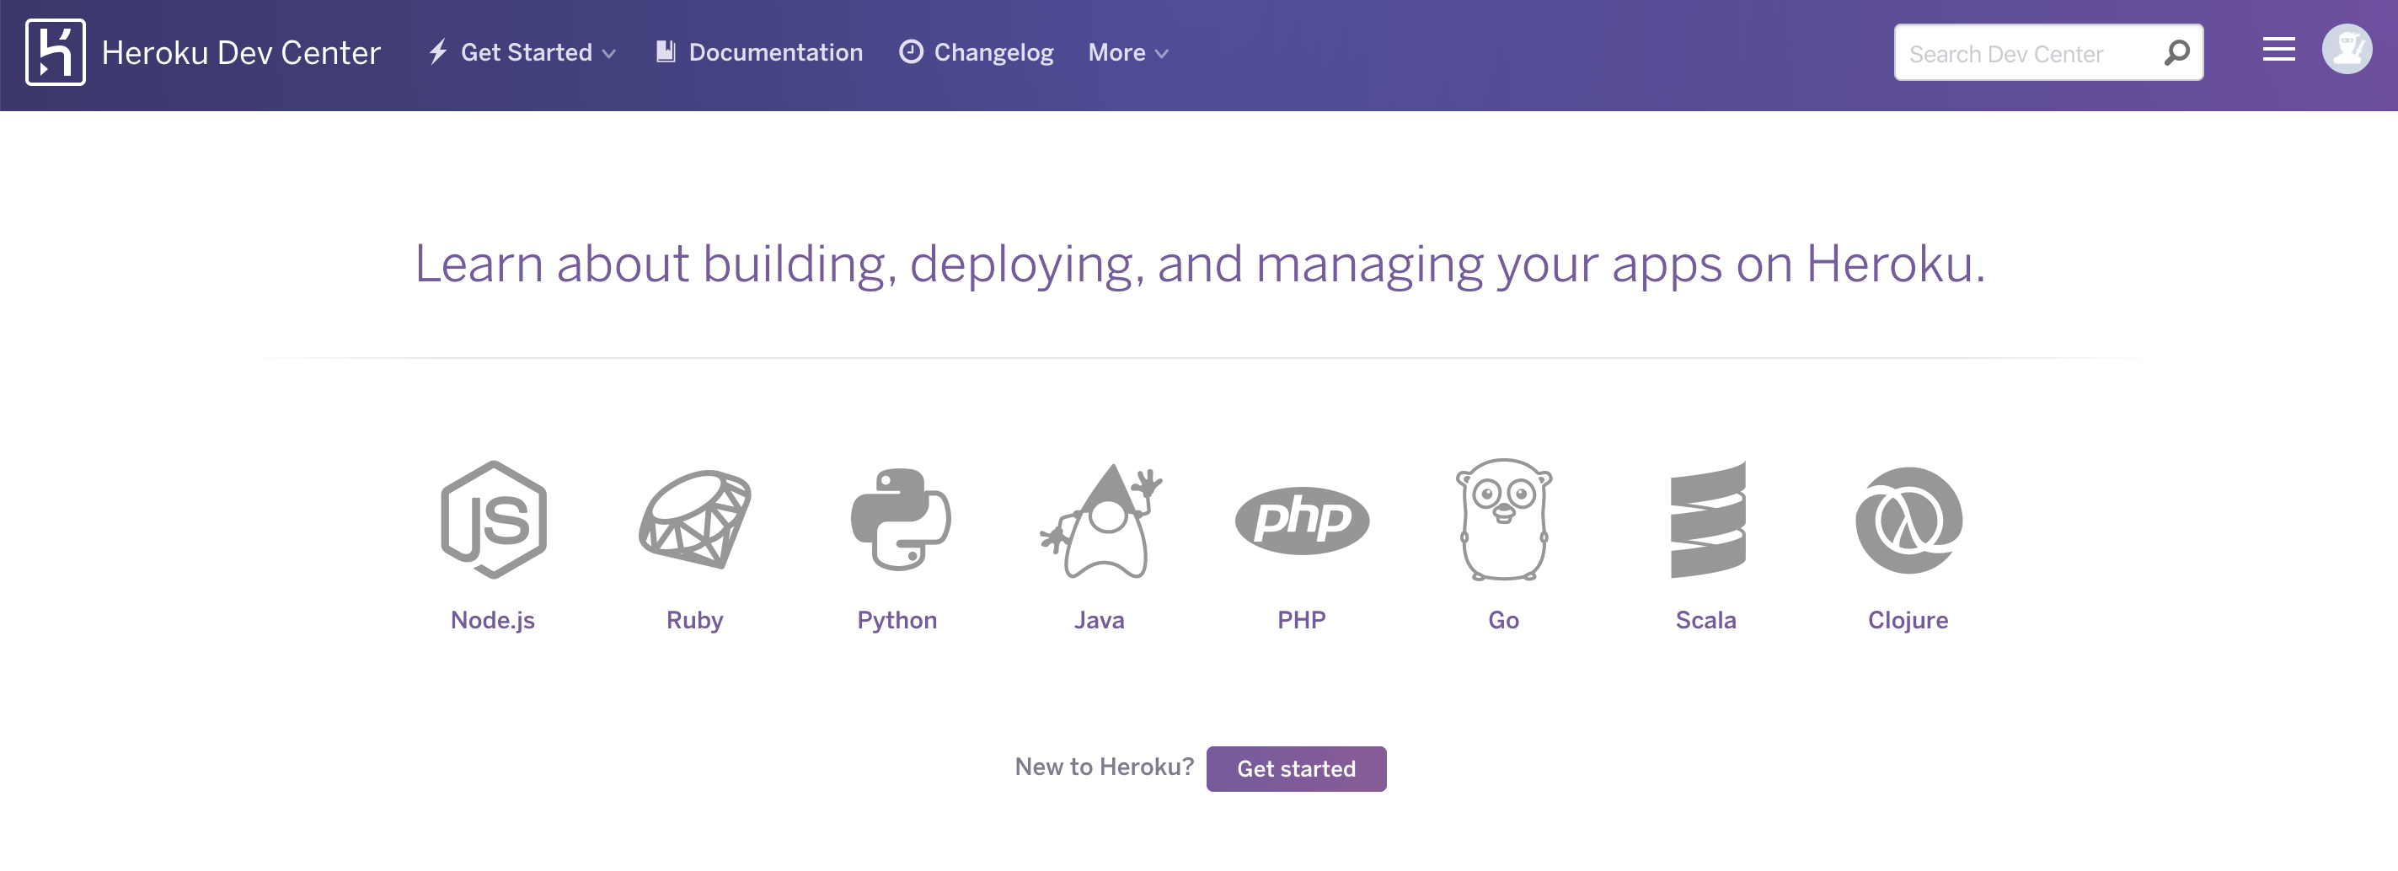Open the hamburger menu icon
This screenshot has width=2398, height=871.
[2279, 50]
